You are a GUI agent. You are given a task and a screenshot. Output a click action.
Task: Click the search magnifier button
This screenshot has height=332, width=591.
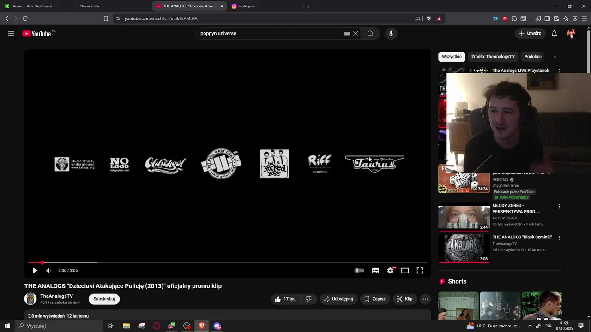370,33
